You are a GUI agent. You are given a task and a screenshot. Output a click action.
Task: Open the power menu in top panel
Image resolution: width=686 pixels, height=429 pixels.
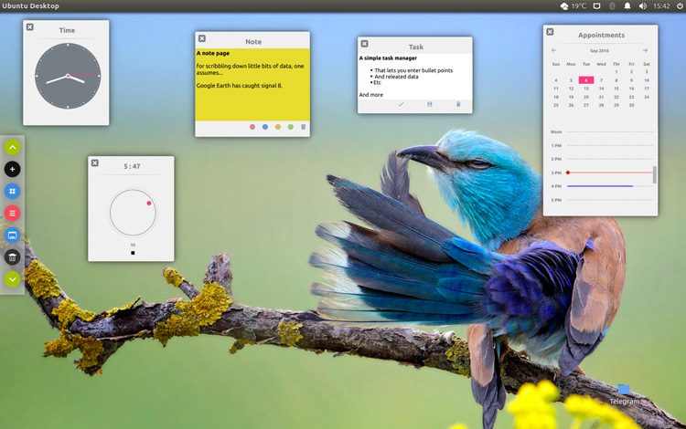click(x=680, y=6)
